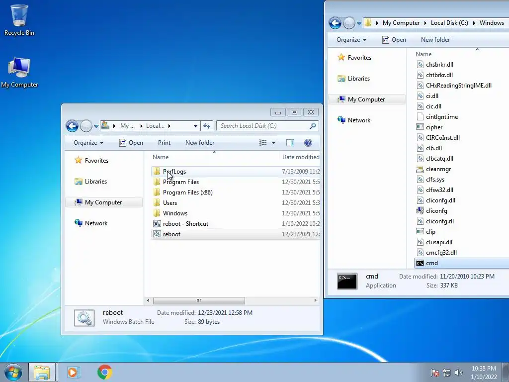Expand the arrow after My Computer breadcrumb
Screen dimensions: 509x382
pyautogui.click(x=425, y=23)
